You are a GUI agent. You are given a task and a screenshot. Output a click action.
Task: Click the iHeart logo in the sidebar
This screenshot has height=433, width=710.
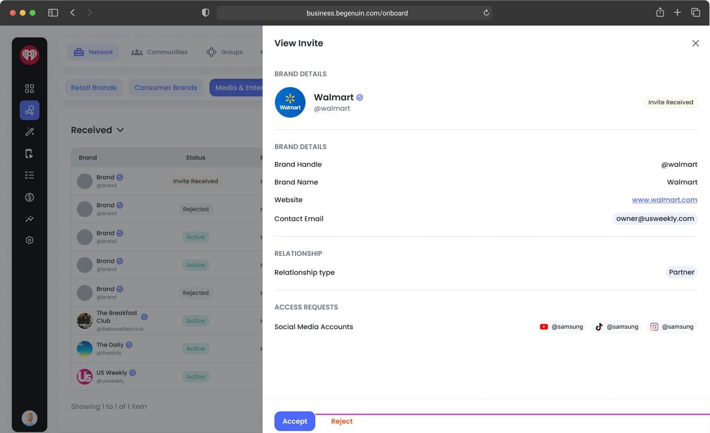(x=30, y=55)
